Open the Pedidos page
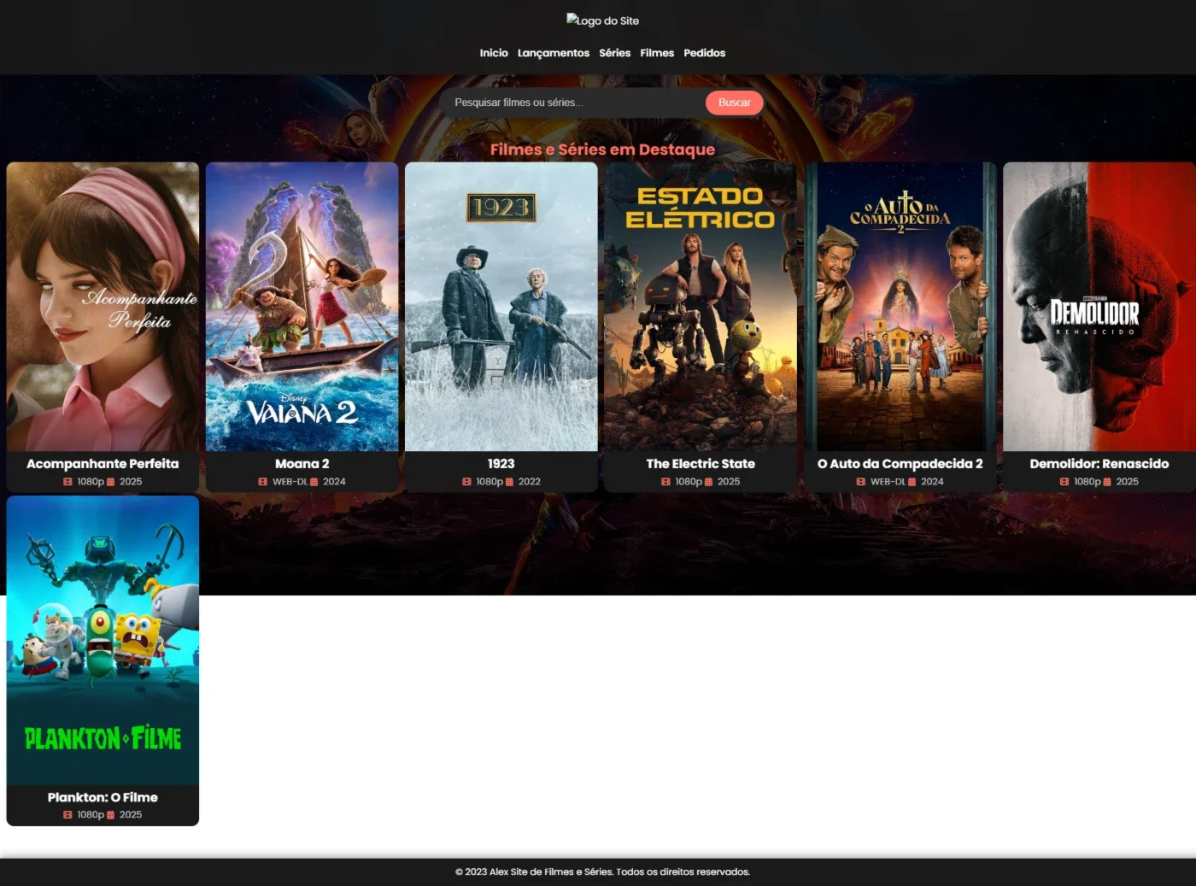Image resolution: width=1196 pixels, height=886 pixels. (705, 53)
